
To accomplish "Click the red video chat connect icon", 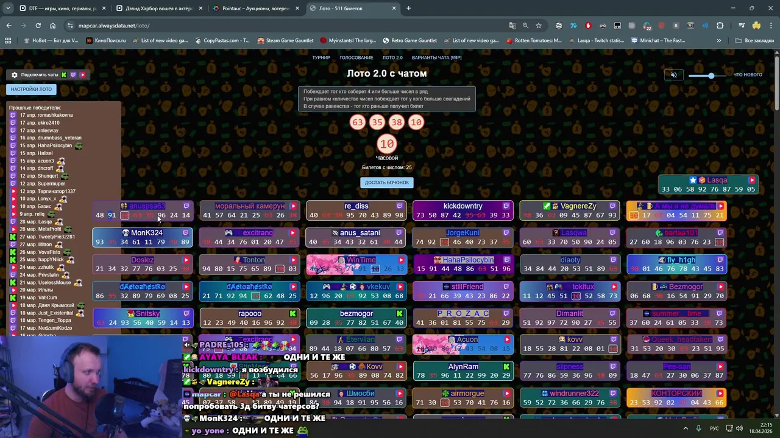I will coord(82,75).
